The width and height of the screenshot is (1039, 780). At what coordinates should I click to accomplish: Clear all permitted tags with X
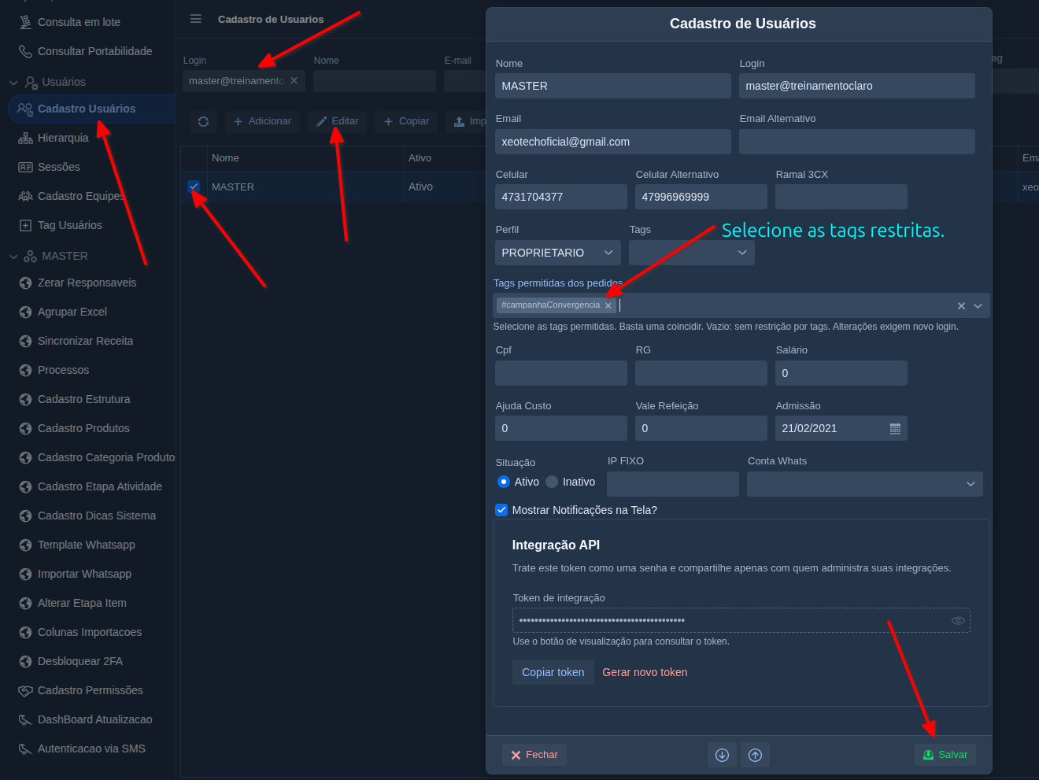coord(961,306)
